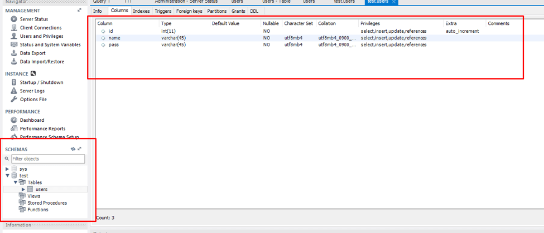
Task: Select the test database icon
Action: tap(14, 176)
